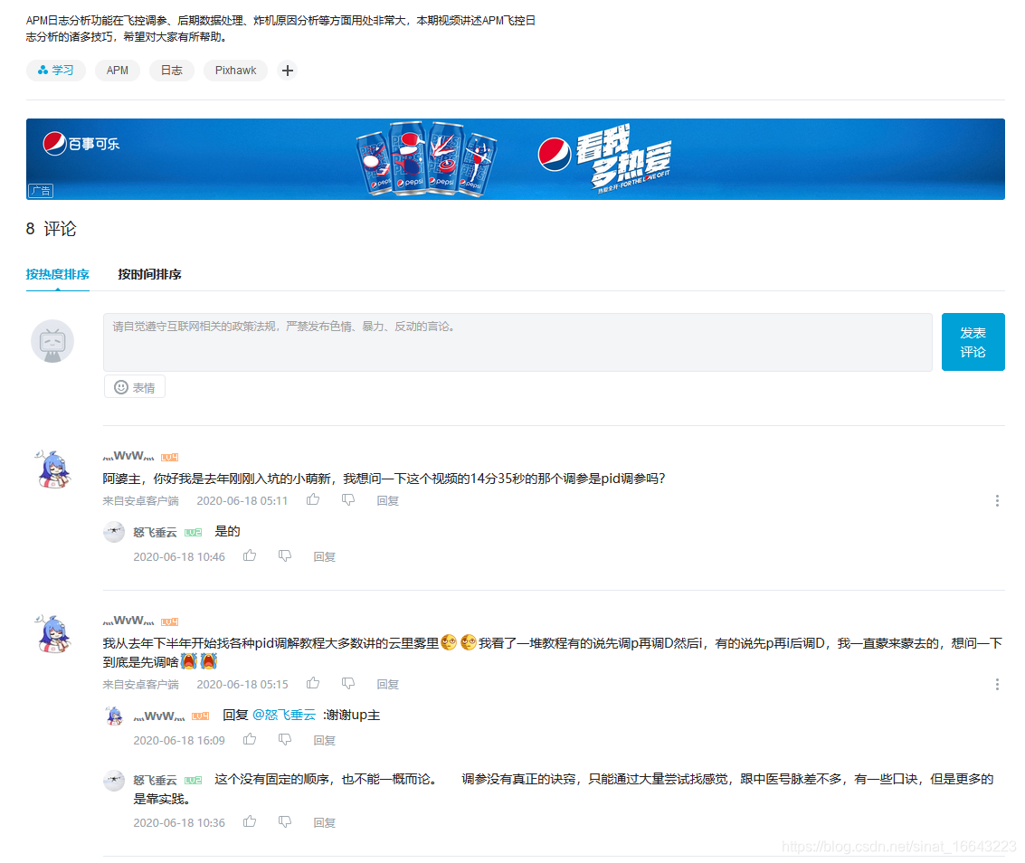Open the APM tag

(x=118, y=70)
